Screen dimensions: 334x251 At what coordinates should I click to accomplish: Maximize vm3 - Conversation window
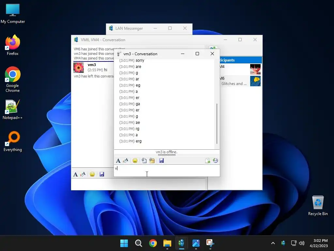point(197,54)
